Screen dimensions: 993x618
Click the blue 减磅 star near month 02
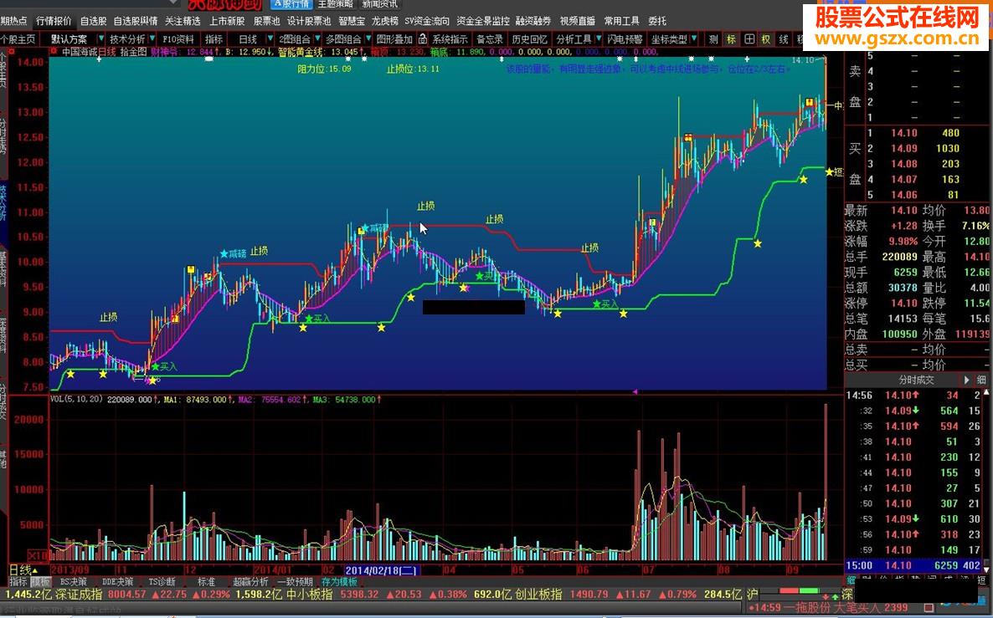coord(365,227)
